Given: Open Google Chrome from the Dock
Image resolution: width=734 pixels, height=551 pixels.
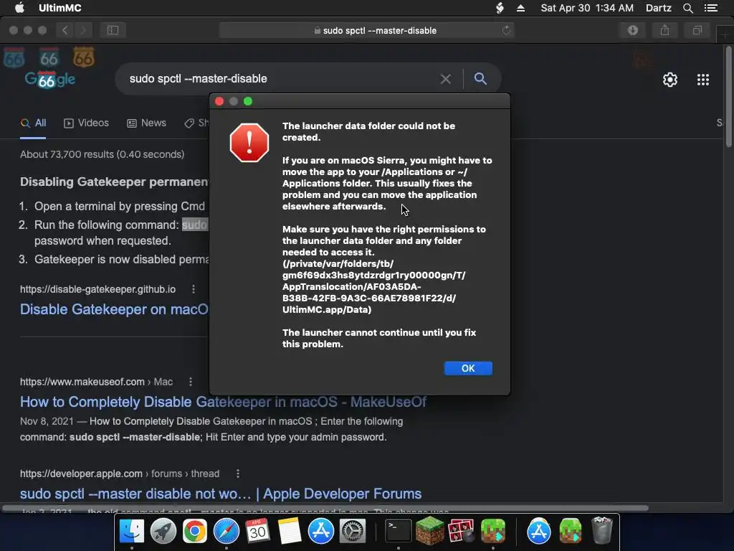Looking at the screenshot, I should pos(195,532).
